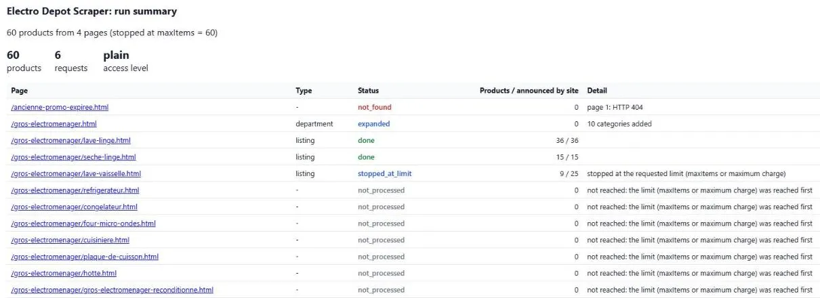This screenshot has height=298, width=820.
Task: Click the "not reached" detail for reconditionne row
Action: coord(699,290)
